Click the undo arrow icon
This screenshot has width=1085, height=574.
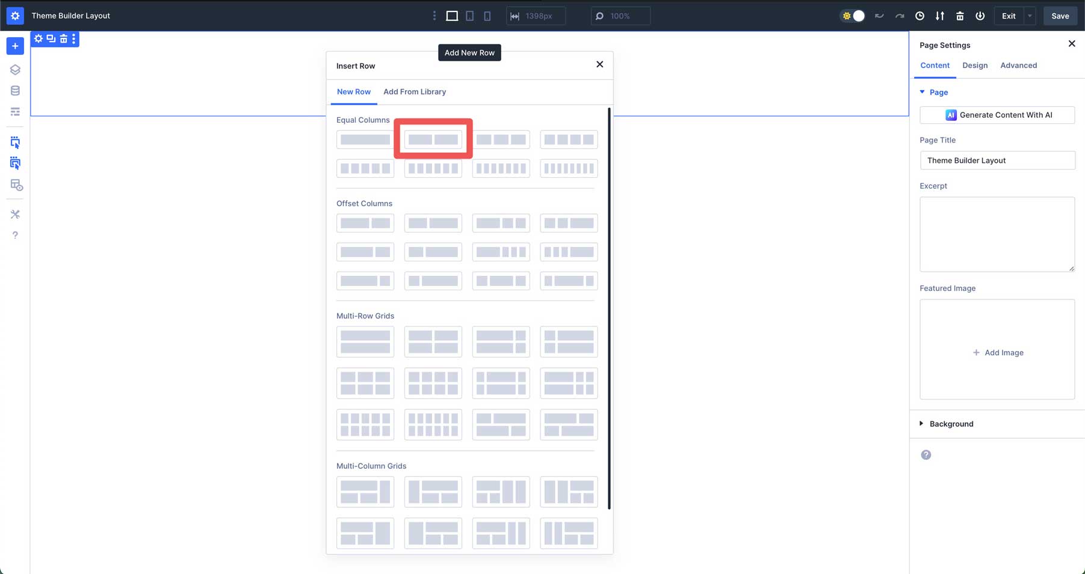tap(879, 16)
